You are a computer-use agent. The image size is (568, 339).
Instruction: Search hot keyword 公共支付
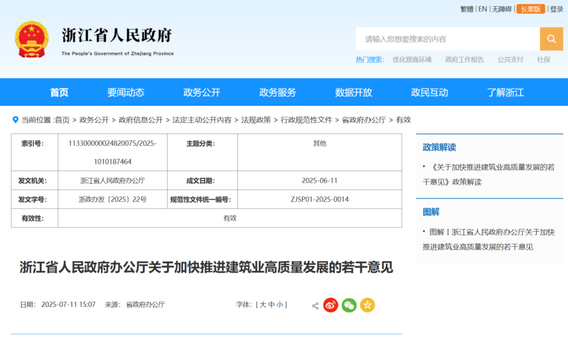point(510,60)
